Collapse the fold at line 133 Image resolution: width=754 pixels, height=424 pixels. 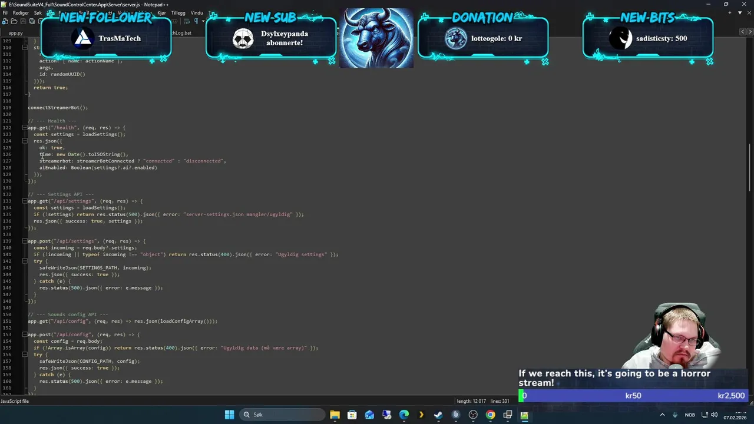(x=25, y=201)
